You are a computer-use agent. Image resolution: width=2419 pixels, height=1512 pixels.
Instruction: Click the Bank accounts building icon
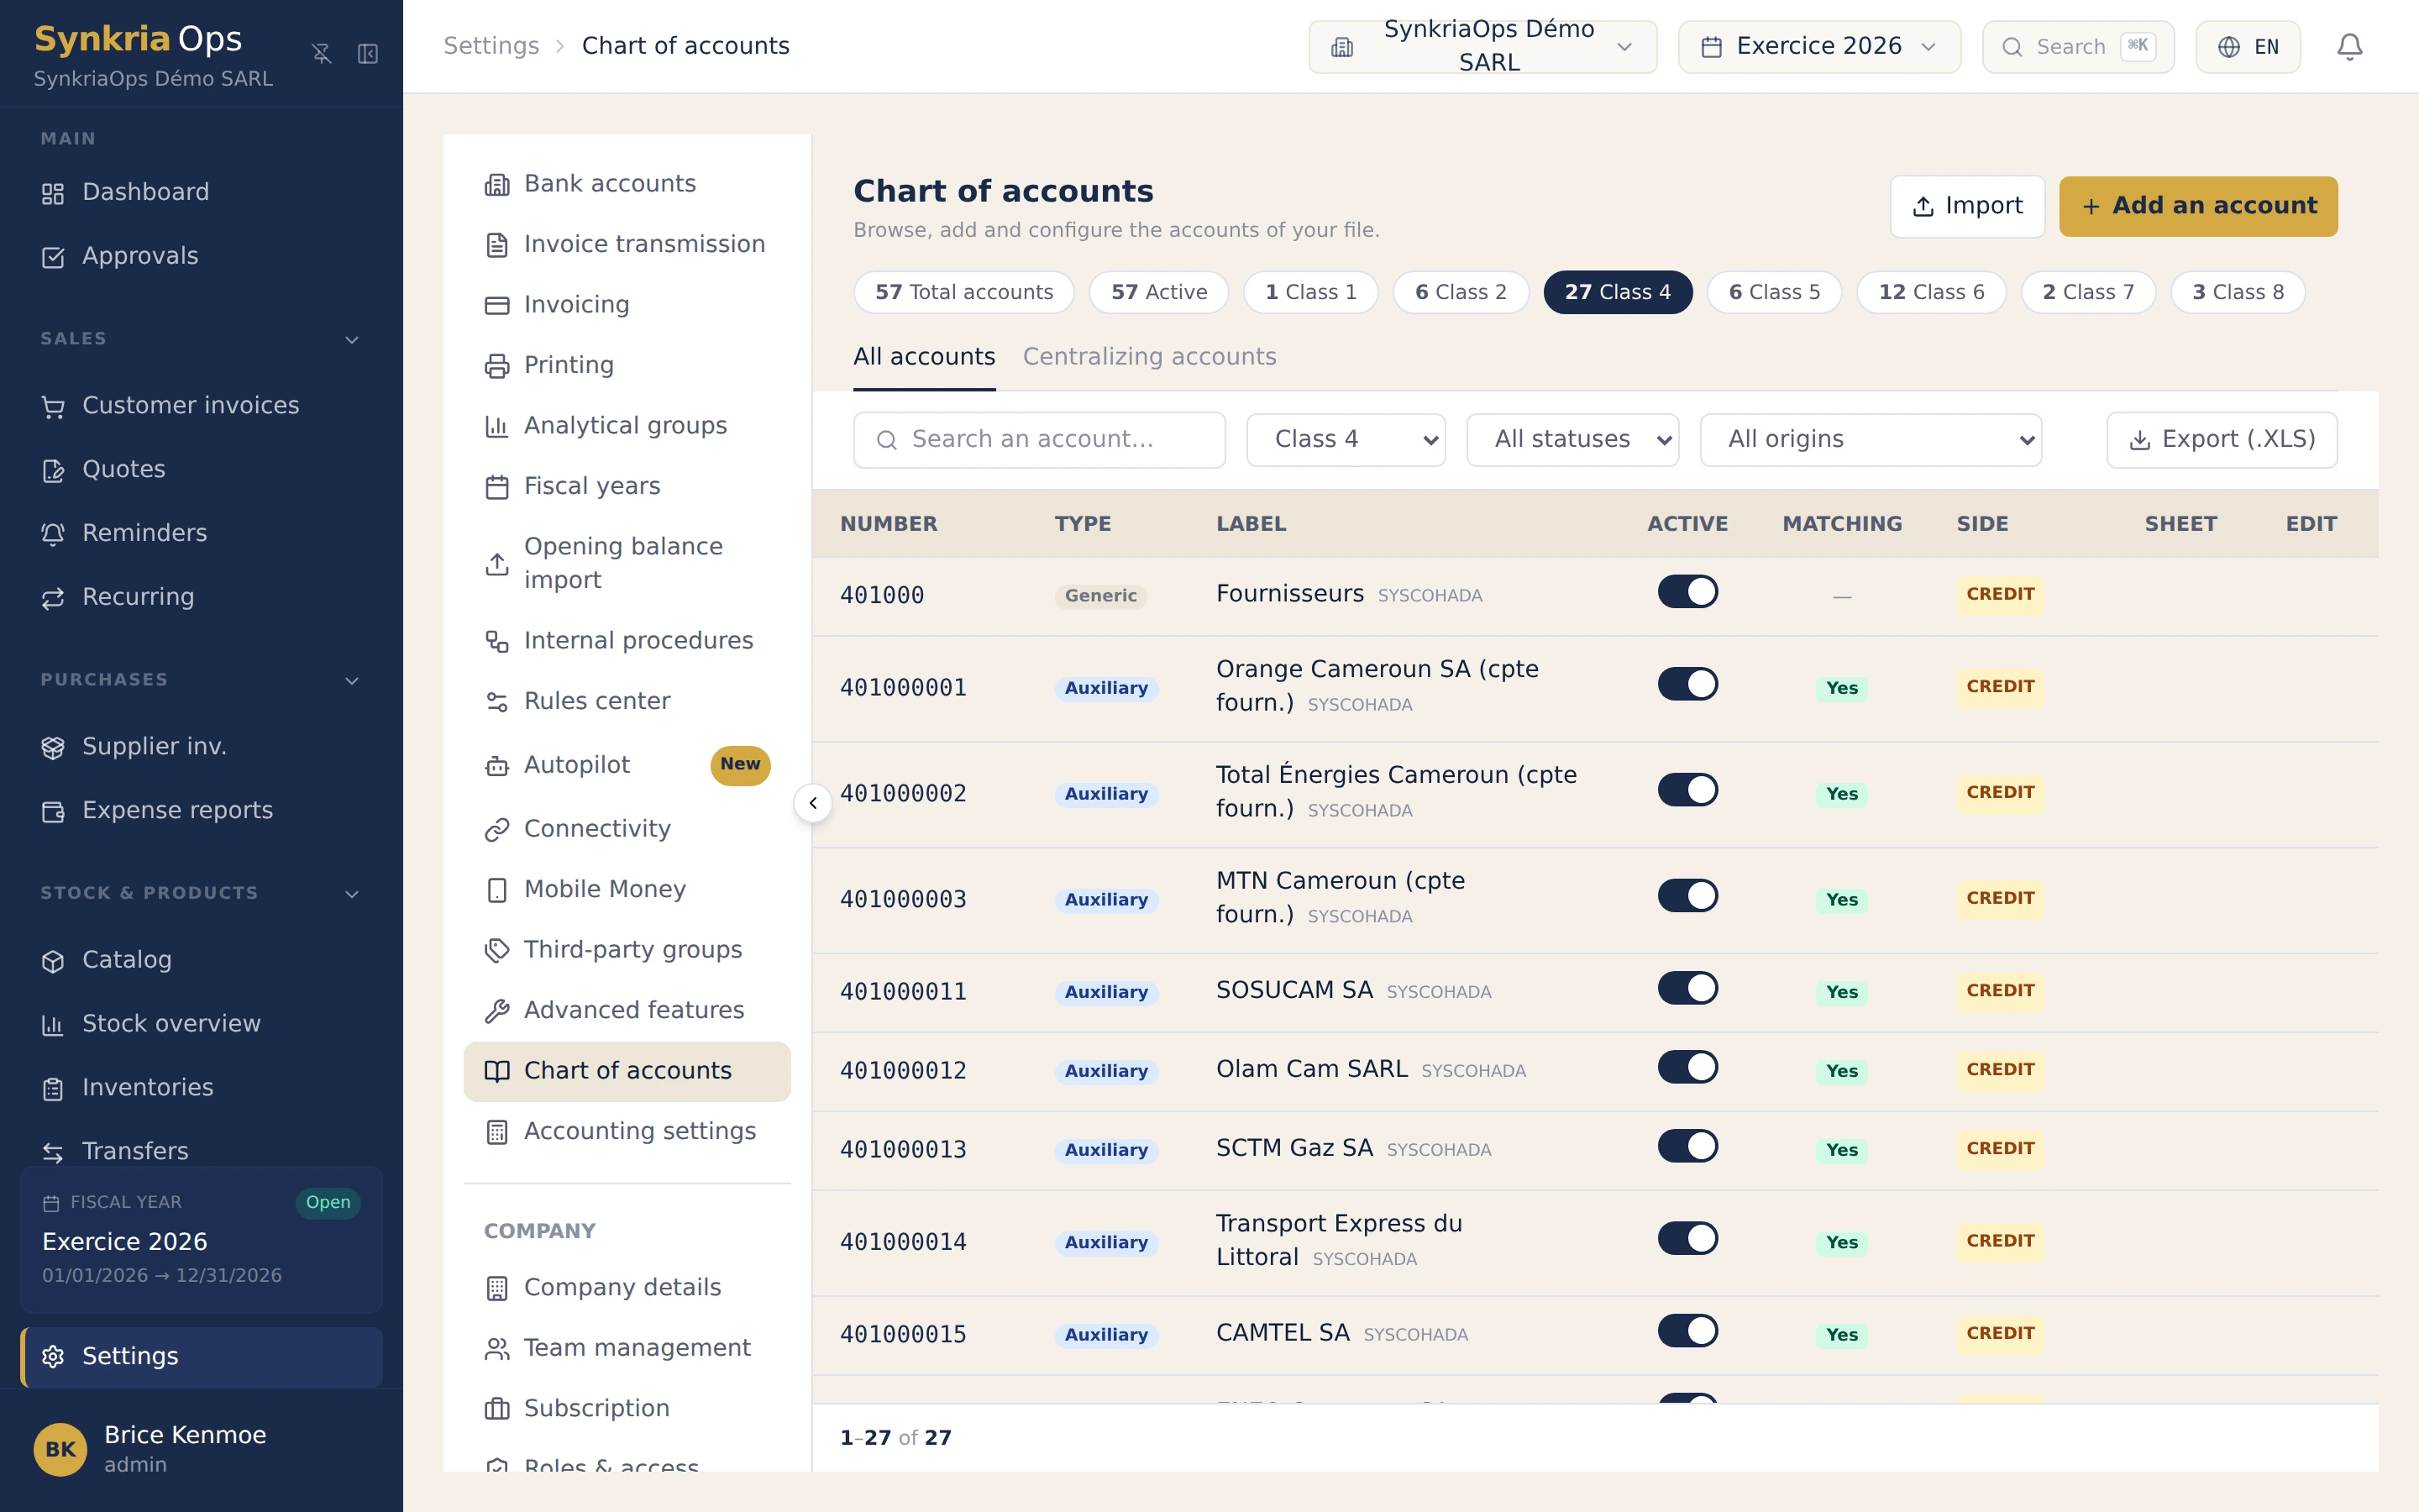(x=496, y=184)
